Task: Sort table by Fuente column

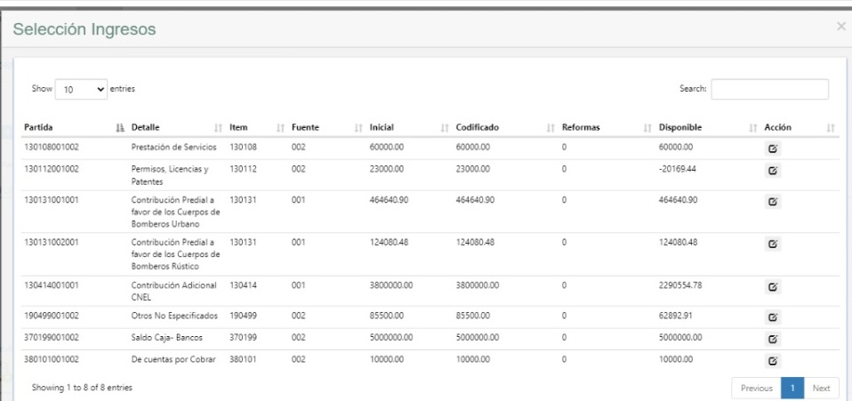Action: (327, 127)
